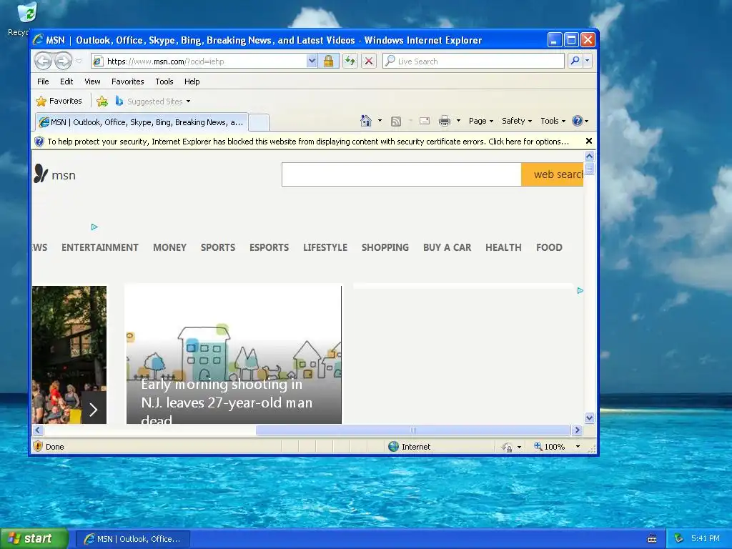Click the orange web search button

pos(553,174)
